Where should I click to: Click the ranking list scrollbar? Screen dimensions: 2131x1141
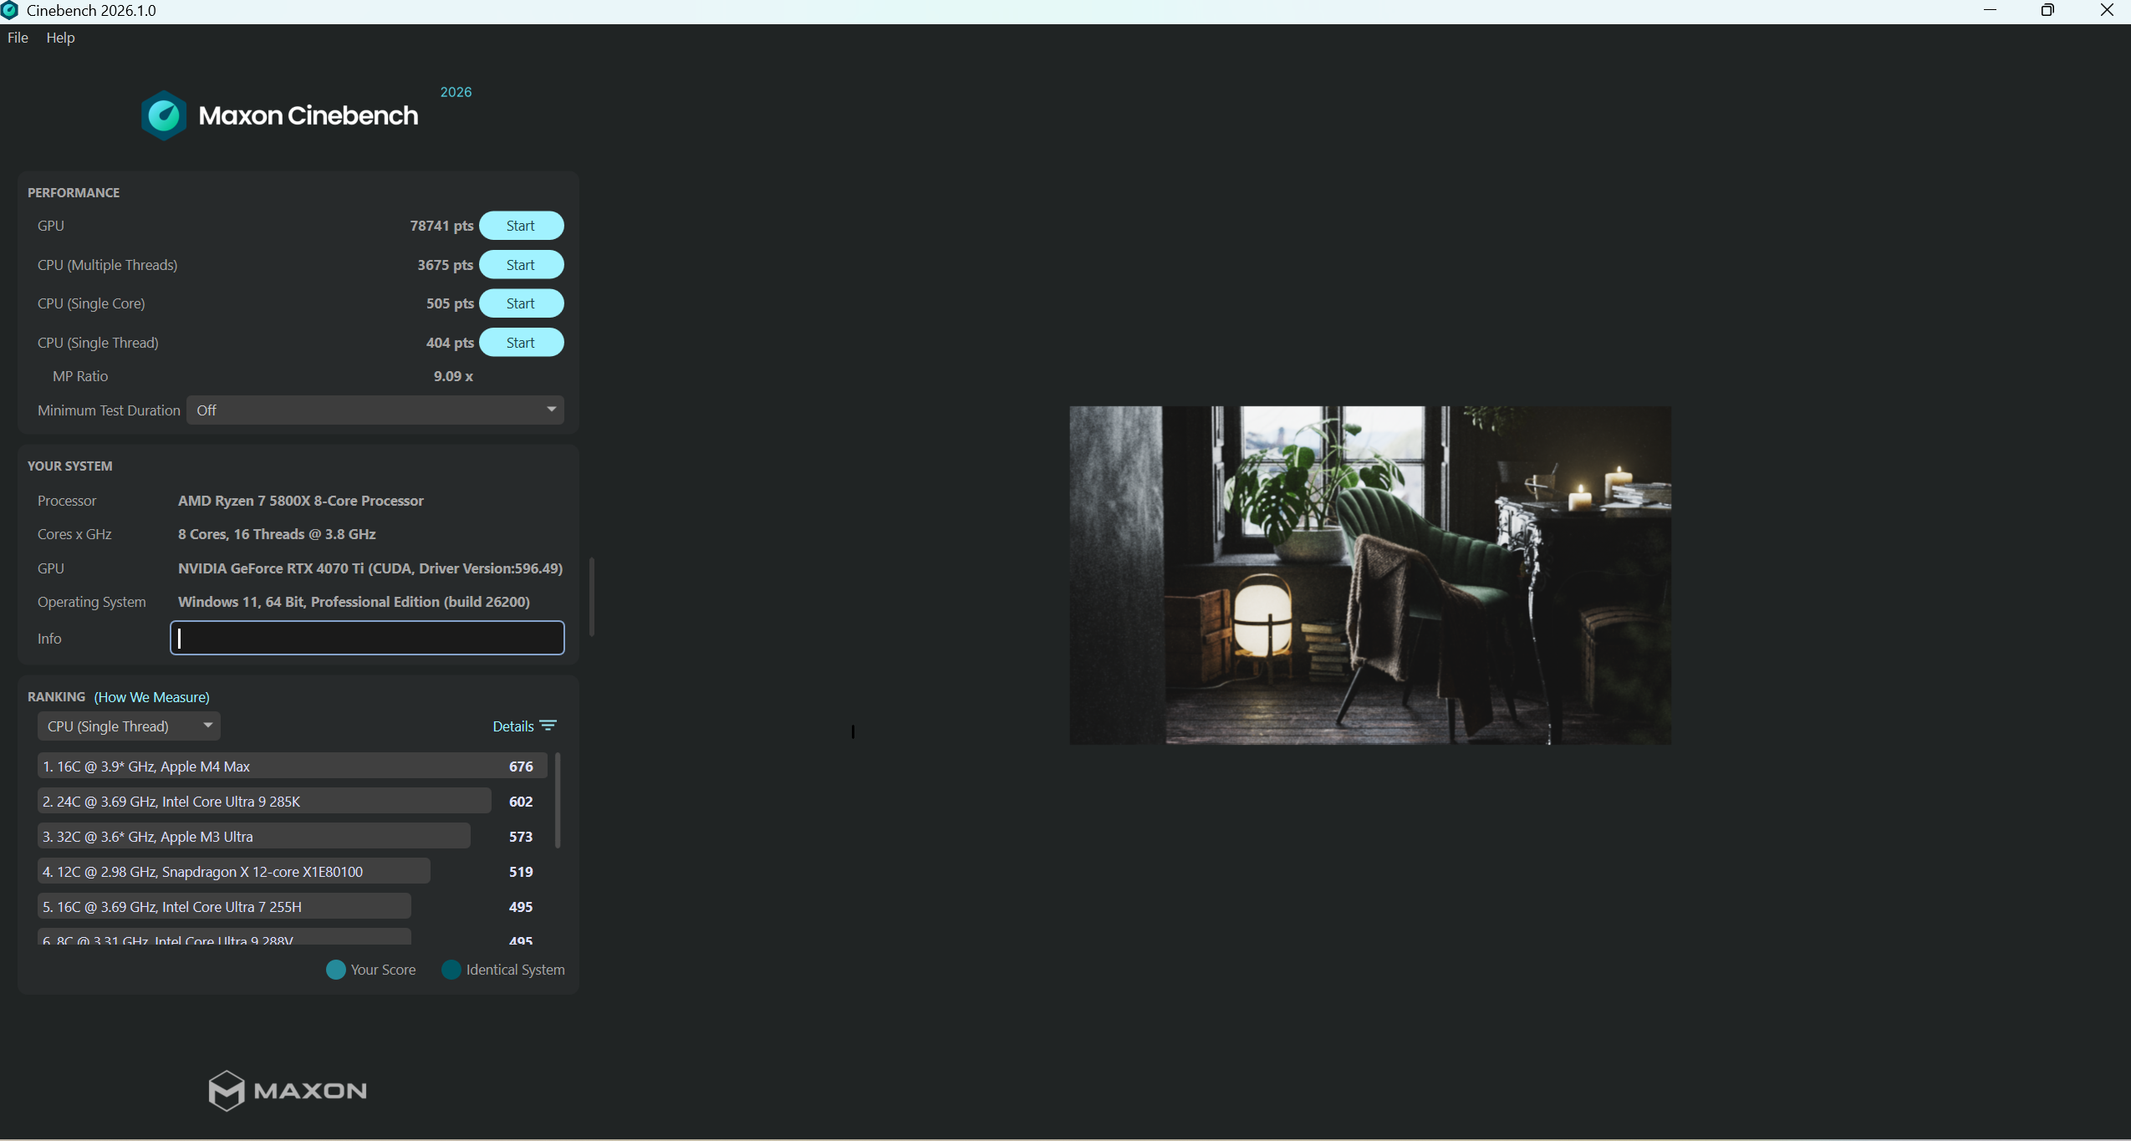point(558,801)
